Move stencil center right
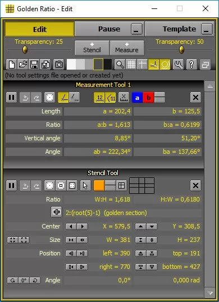The height and width of the screenshot is (302, 219). (x=82, y=227)
